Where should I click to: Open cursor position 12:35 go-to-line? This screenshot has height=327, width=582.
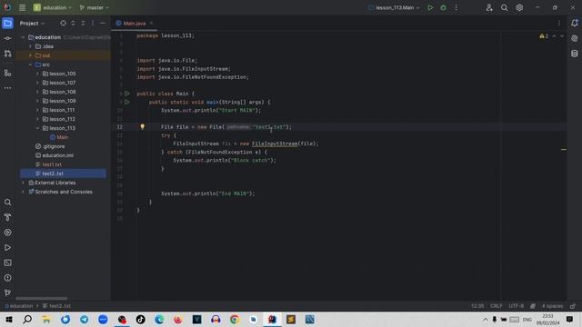point(477,306)
